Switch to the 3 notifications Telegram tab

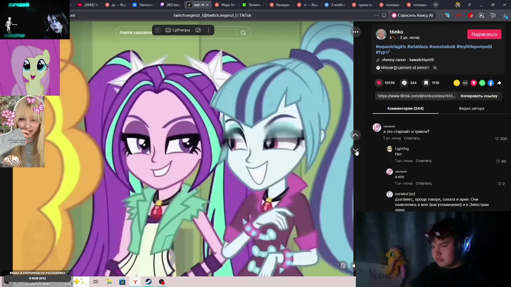(x=335, y=5)
